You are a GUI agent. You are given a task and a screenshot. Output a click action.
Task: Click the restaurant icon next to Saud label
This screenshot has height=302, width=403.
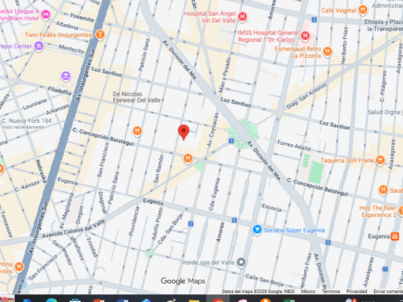tap(383, 190)
